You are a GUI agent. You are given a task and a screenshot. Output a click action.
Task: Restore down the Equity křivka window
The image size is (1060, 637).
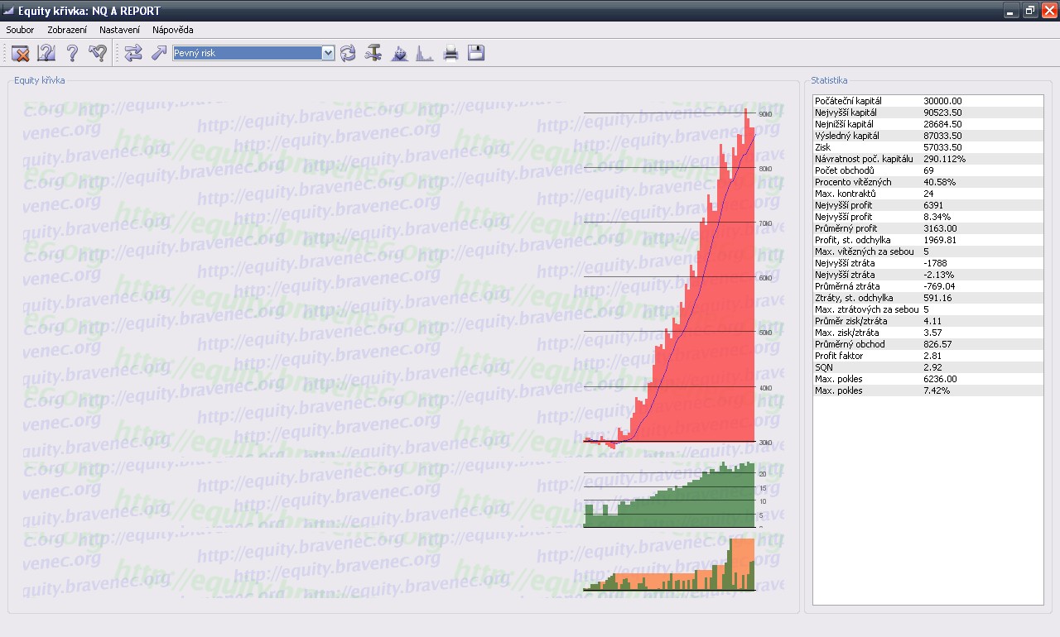point(1030,11)
